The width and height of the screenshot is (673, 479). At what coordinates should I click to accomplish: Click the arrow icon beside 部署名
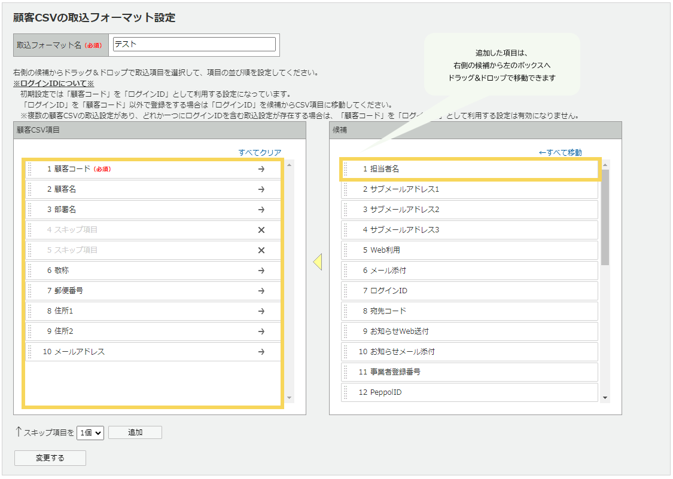coord(261,210)
